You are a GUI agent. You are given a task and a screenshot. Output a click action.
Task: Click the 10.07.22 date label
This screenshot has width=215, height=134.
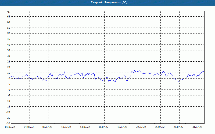point(66,127)
